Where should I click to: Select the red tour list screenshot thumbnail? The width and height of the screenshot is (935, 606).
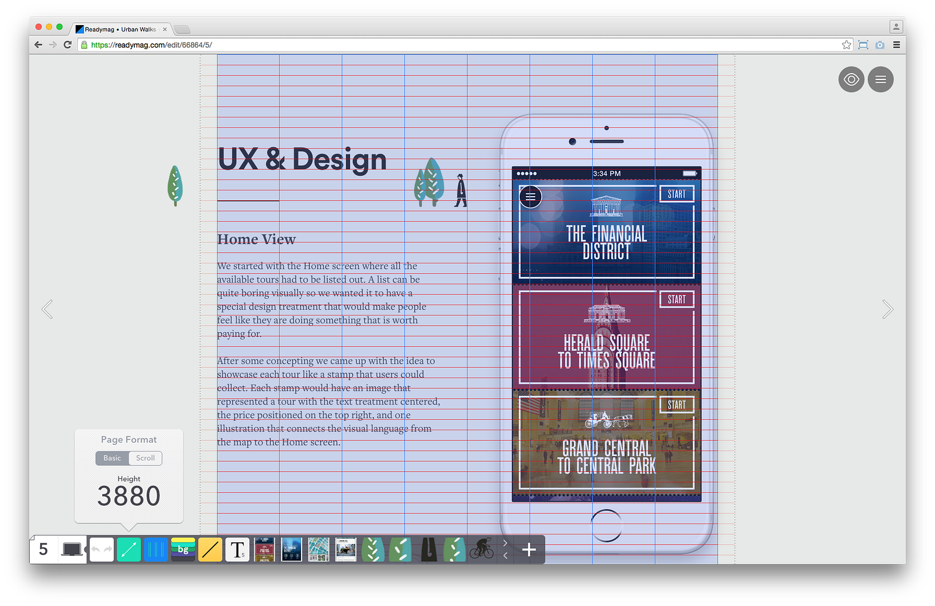[264, 549]
